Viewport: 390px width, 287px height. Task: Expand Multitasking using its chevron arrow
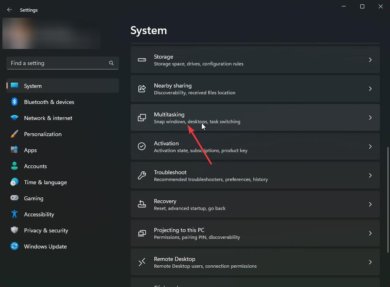pyautogui.click(x=370, y=118)
